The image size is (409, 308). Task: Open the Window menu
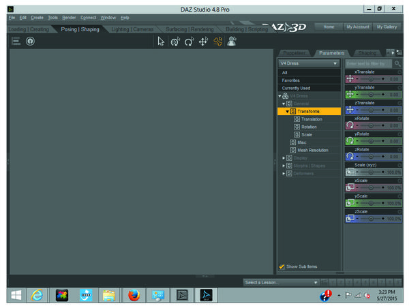click(108, 18)
